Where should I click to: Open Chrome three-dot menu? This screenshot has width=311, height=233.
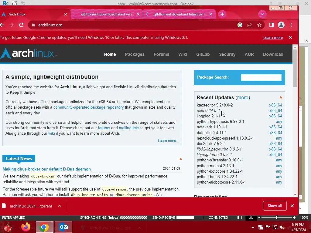291,25
